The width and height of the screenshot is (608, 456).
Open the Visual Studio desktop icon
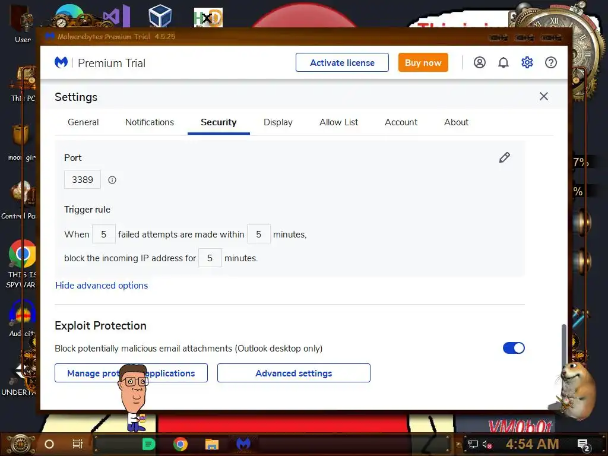click(x=116, y=16)
